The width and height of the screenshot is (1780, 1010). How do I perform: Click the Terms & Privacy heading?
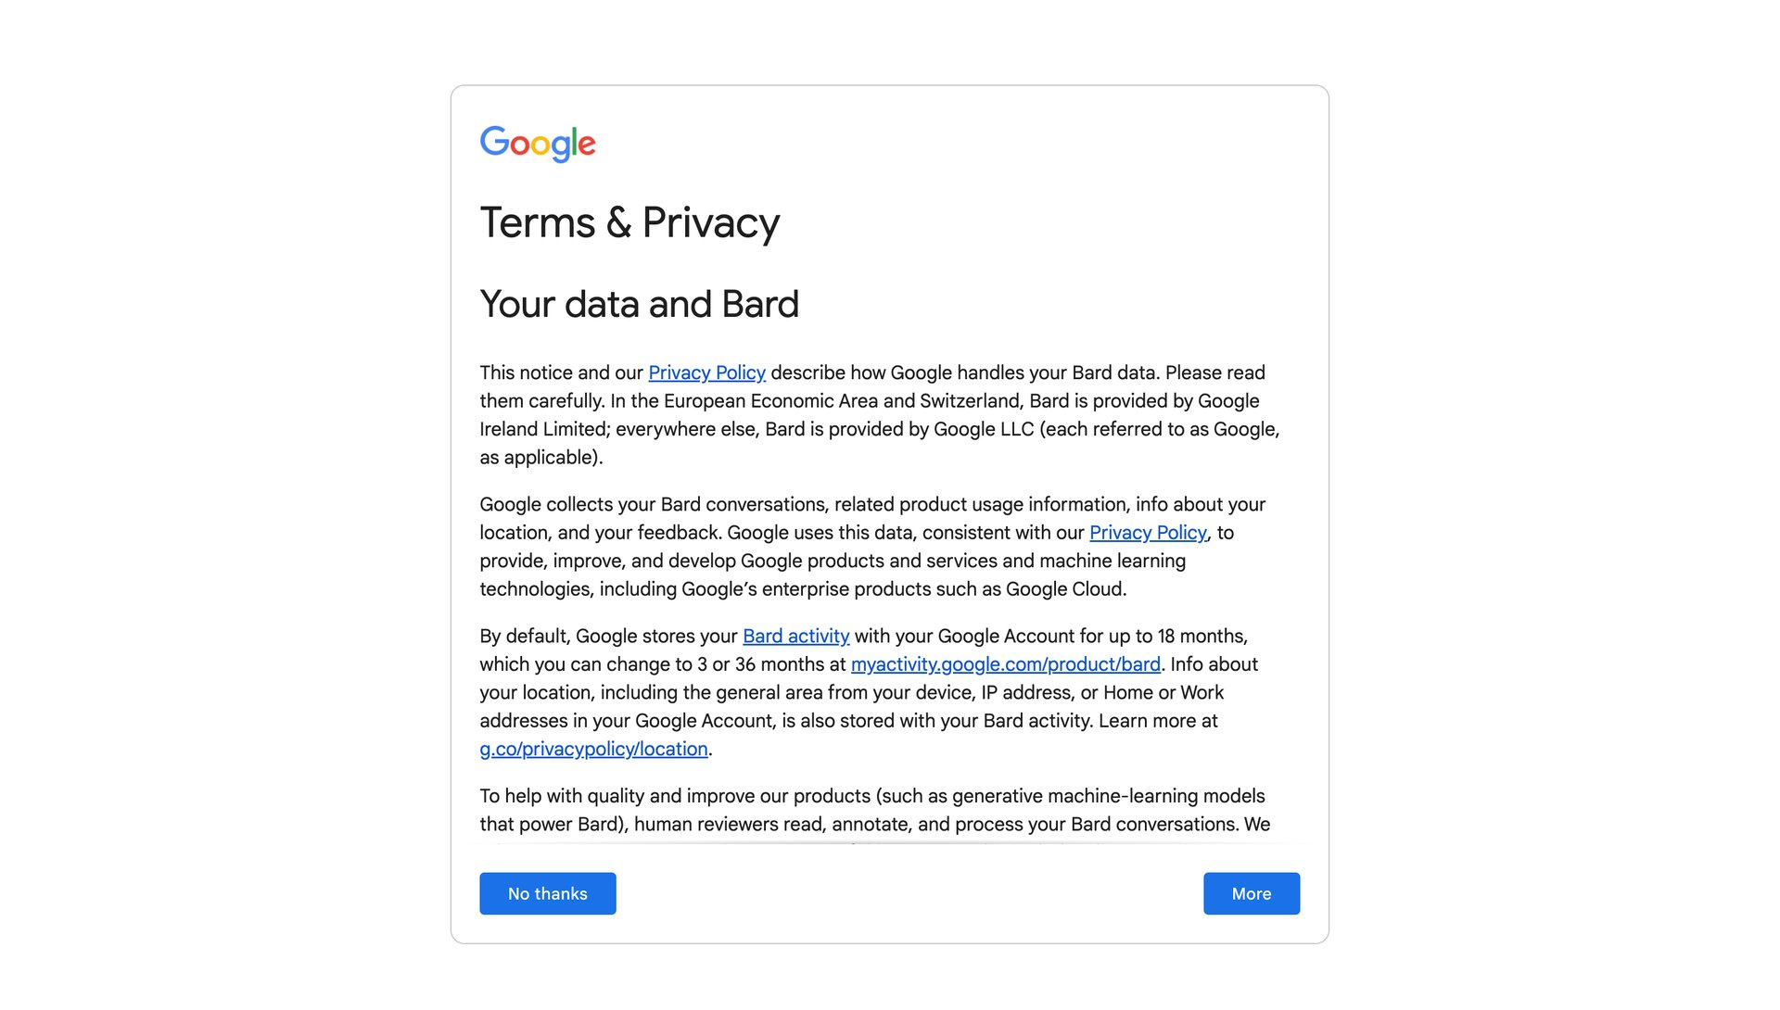(x=629, y=222)
